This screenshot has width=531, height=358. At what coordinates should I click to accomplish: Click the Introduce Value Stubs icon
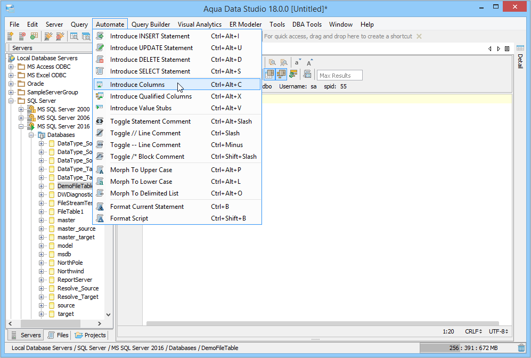[100, 108]
